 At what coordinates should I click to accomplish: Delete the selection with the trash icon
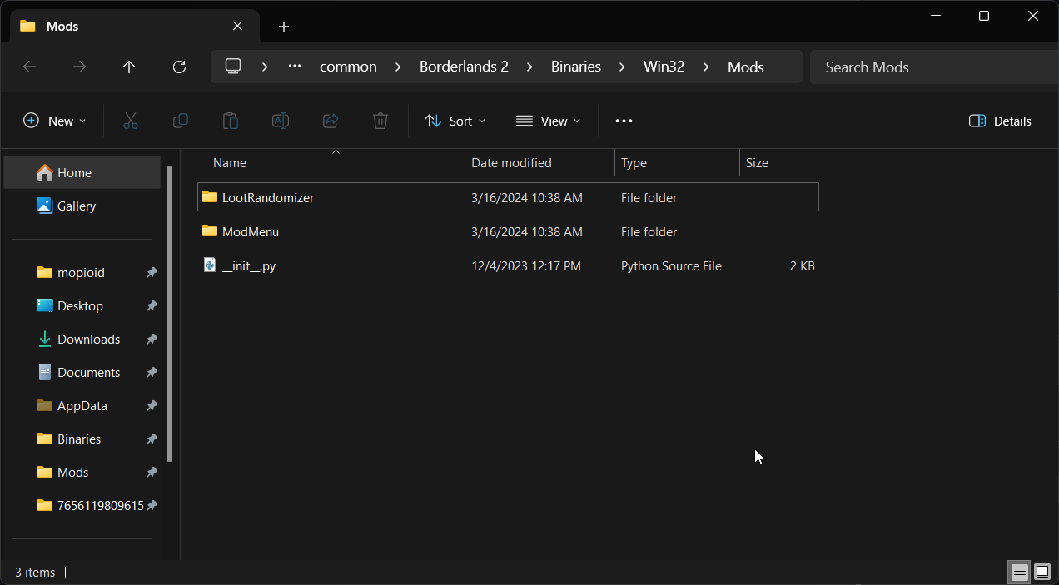click(380, 121)
